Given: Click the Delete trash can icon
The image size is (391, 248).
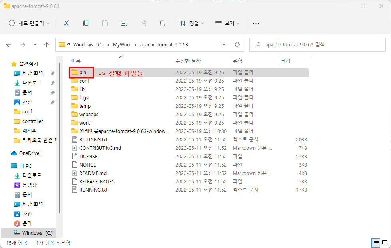Looking at the screenshot, I should [x=163, y=23].
